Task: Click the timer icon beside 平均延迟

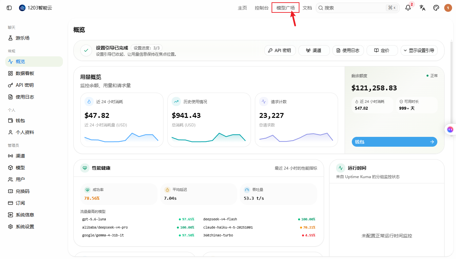Action: coord(167,190)
